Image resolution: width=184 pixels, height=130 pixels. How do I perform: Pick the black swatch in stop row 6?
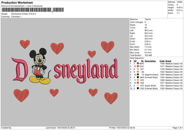(138, 77)
